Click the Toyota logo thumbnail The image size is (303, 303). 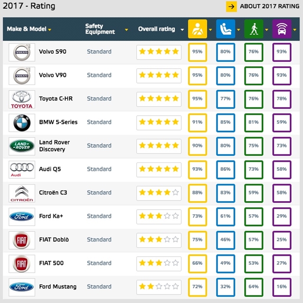22,99
